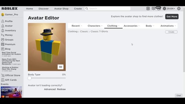
Task: Open the Gift Cards icon
Action: (x=3, y=80)
